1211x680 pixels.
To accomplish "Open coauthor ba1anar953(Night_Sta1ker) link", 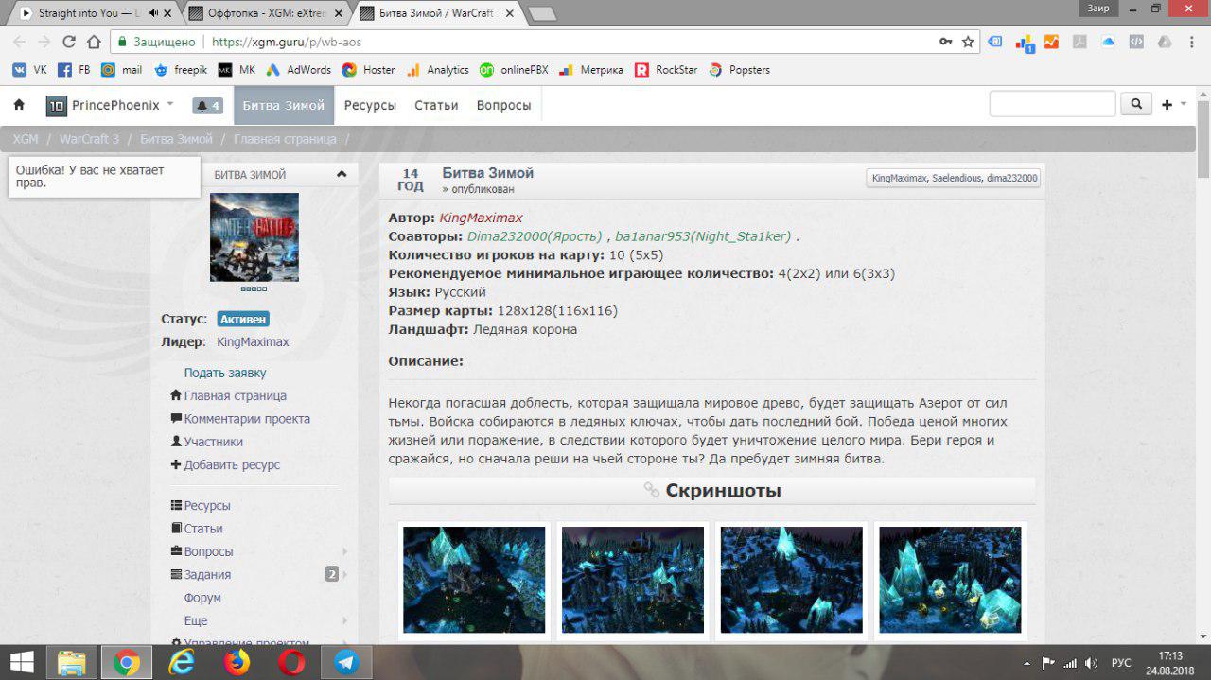I will [703, 236].
